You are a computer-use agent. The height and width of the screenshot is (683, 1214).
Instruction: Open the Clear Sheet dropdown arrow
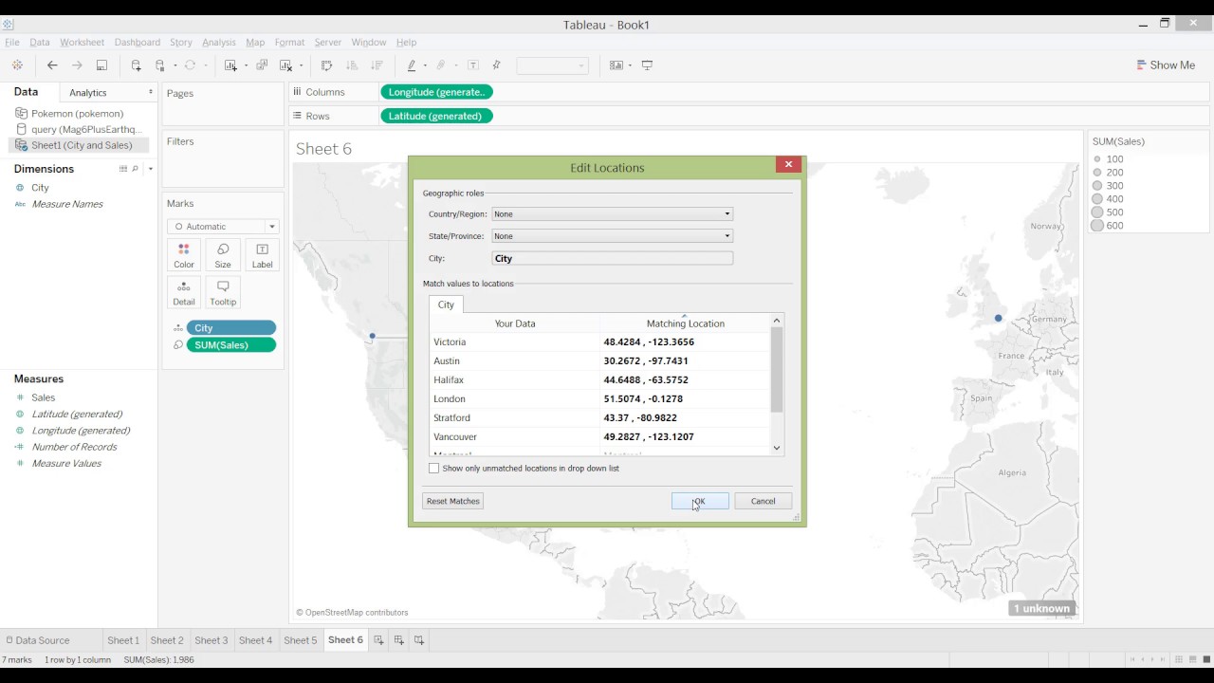tap(300, 65)
